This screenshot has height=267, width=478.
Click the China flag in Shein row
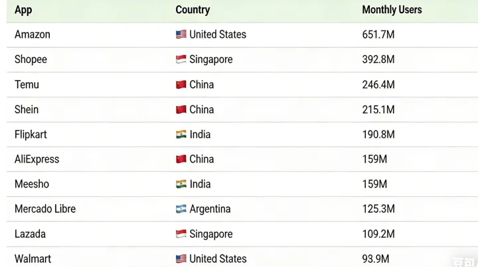(181, 109)
